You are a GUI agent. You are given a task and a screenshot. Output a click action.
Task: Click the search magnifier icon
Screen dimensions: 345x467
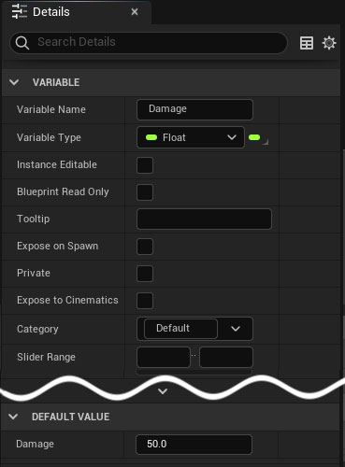(x=22, y=43)
